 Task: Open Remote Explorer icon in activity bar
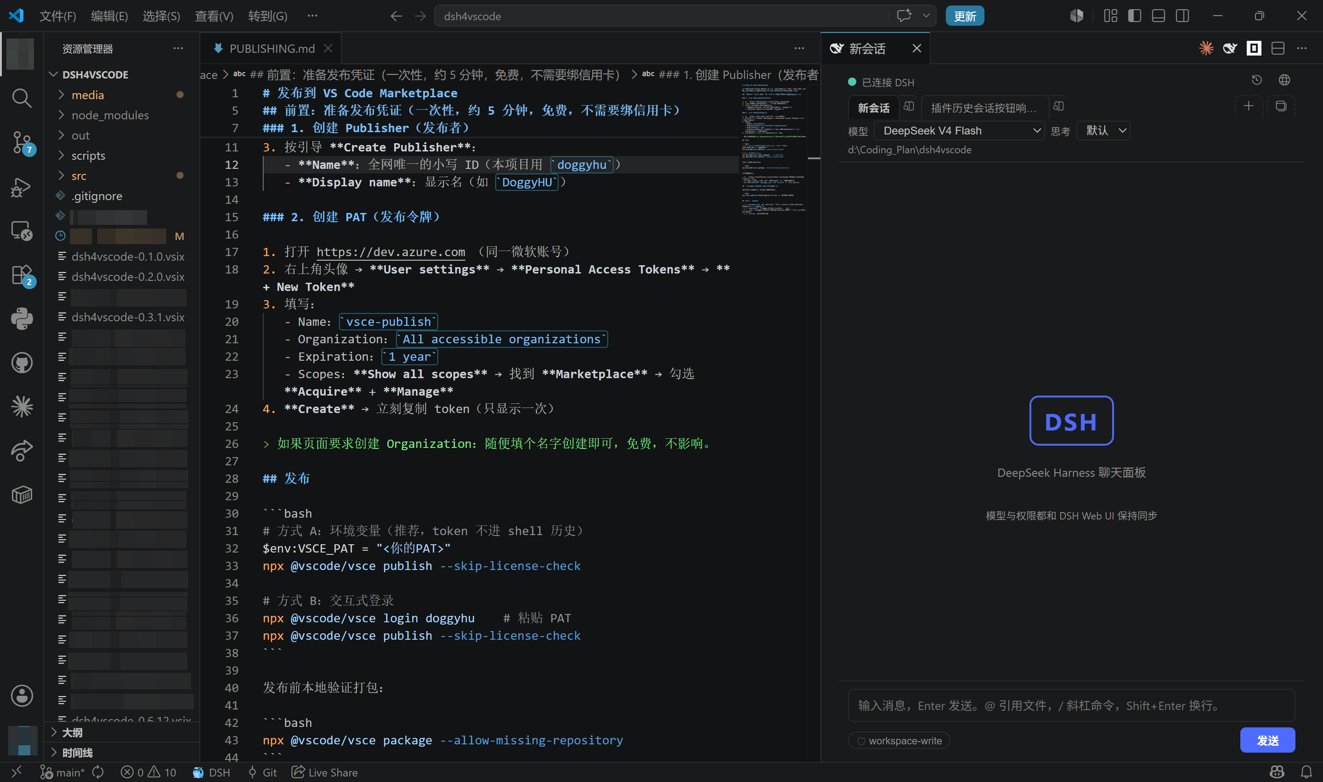click(x=21, y=231)
